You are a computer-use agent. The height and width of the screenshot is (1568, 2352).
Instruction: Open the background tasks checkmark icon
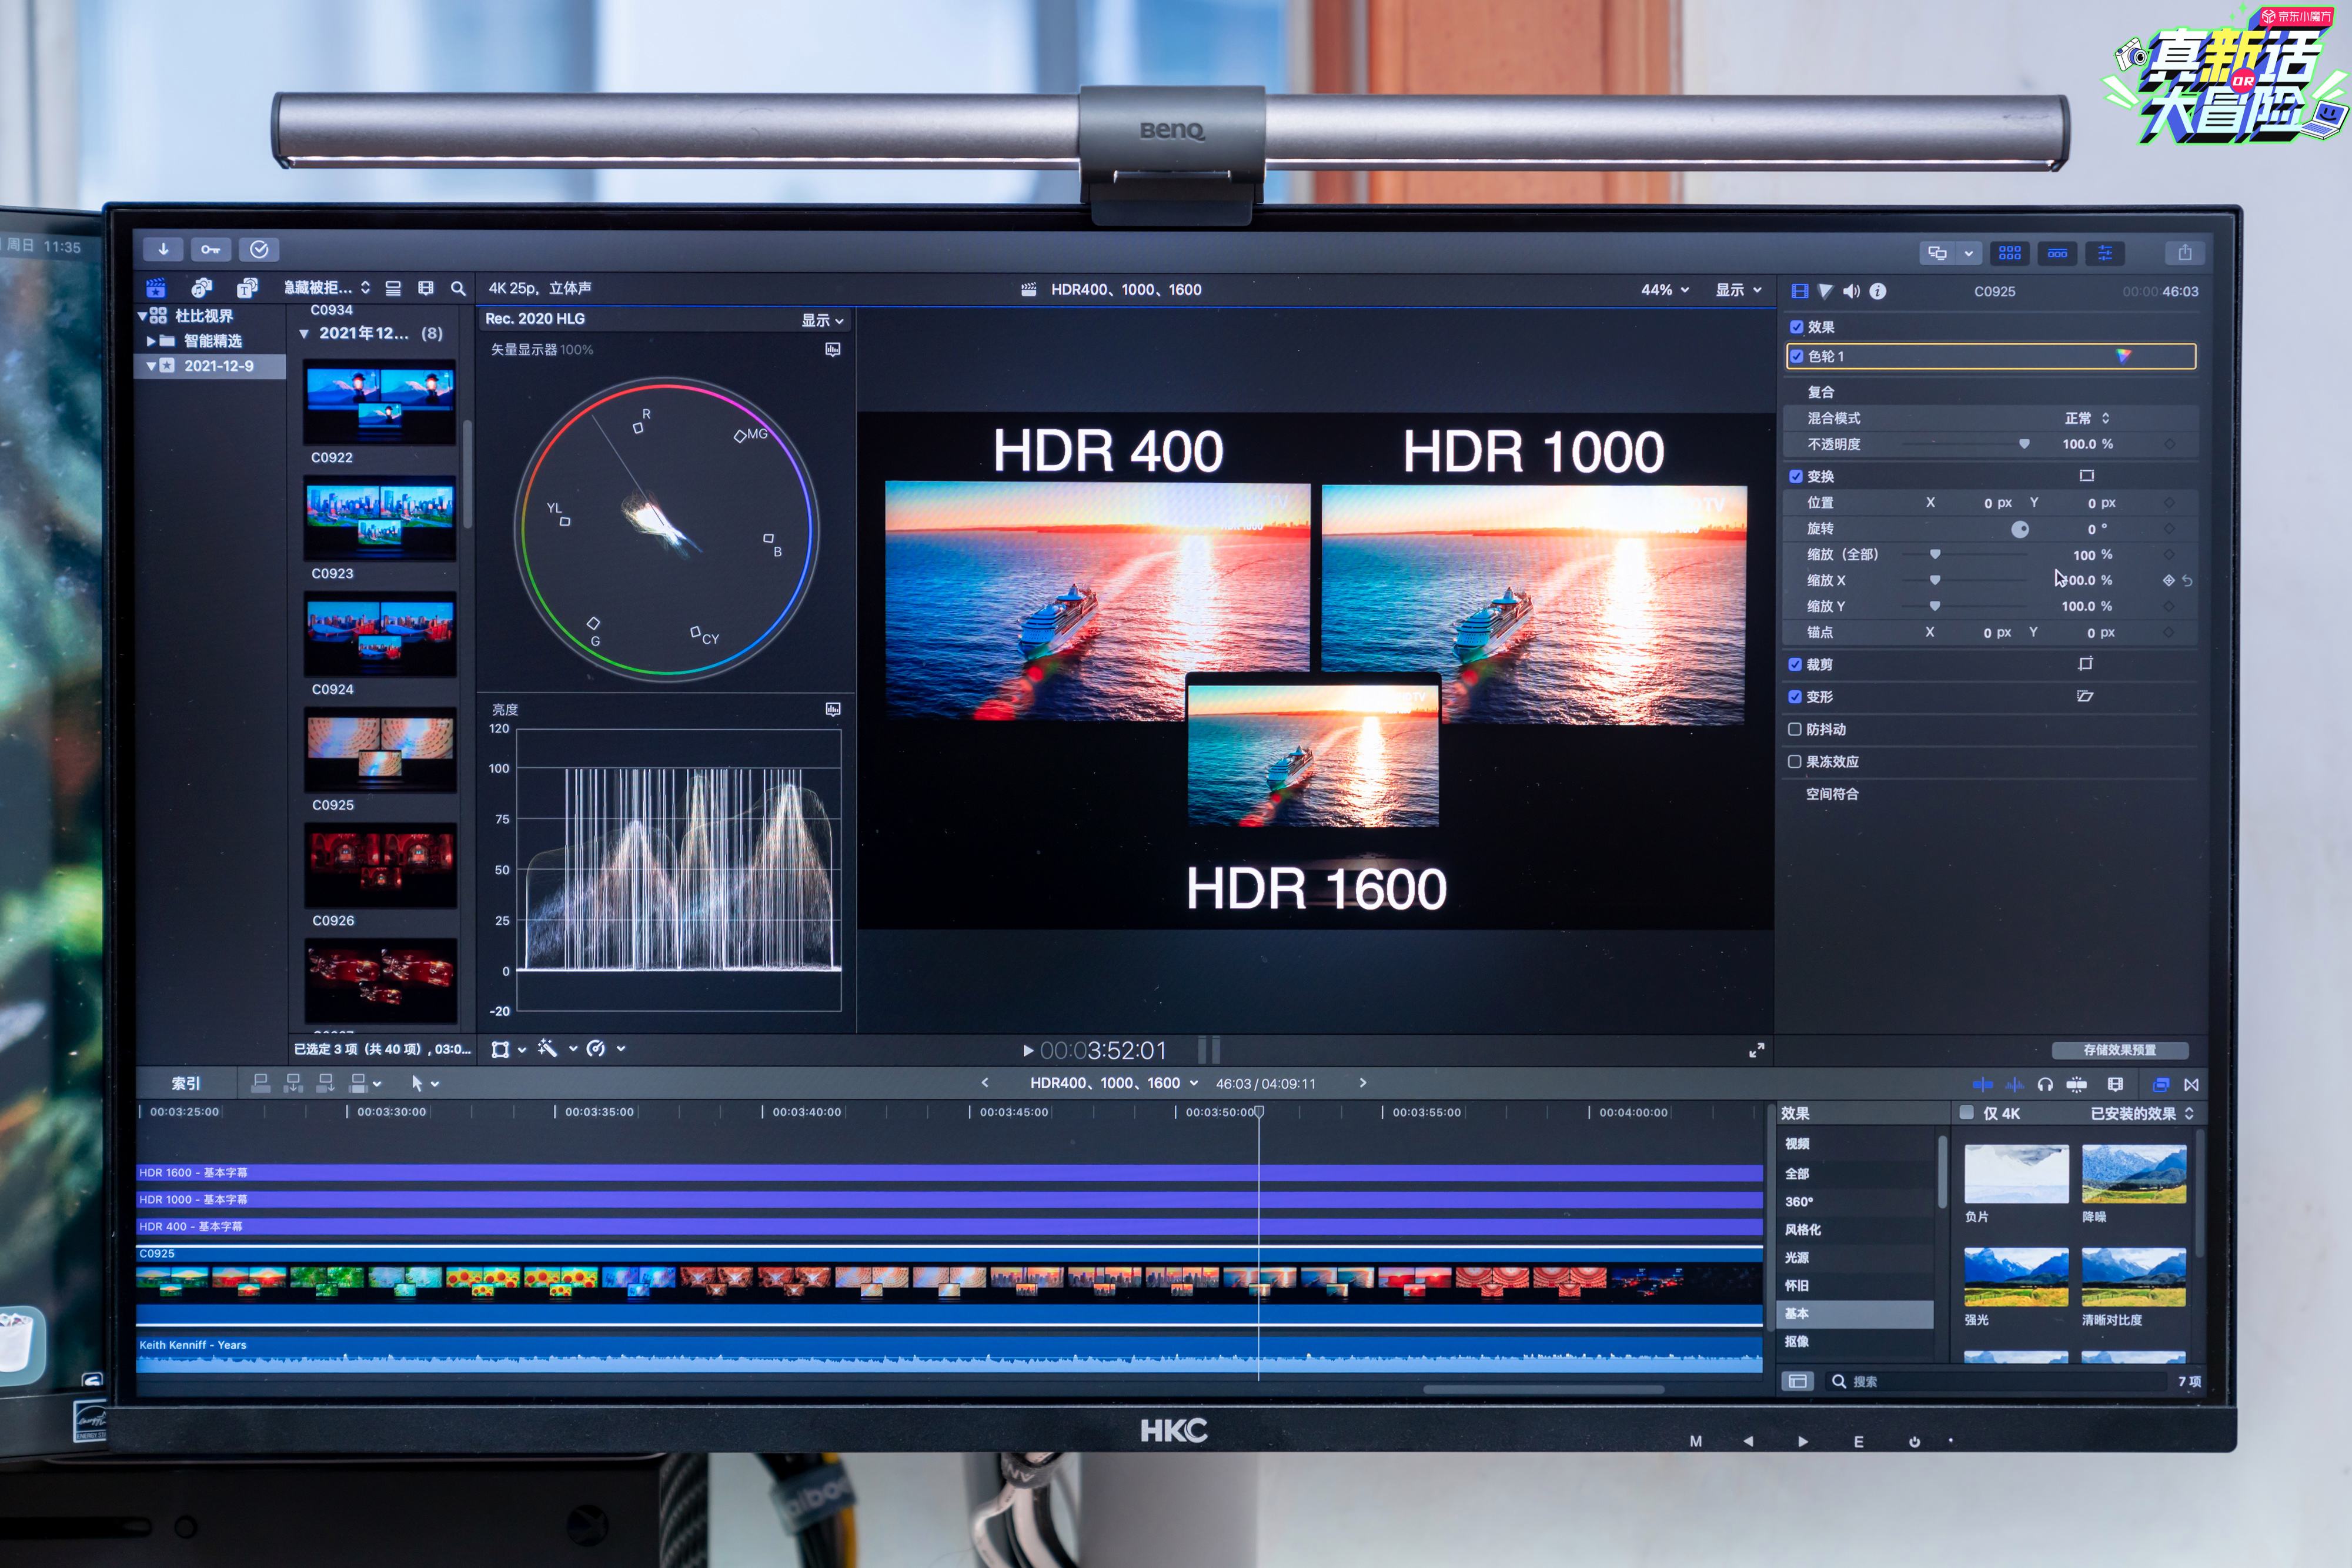[259, 249]
